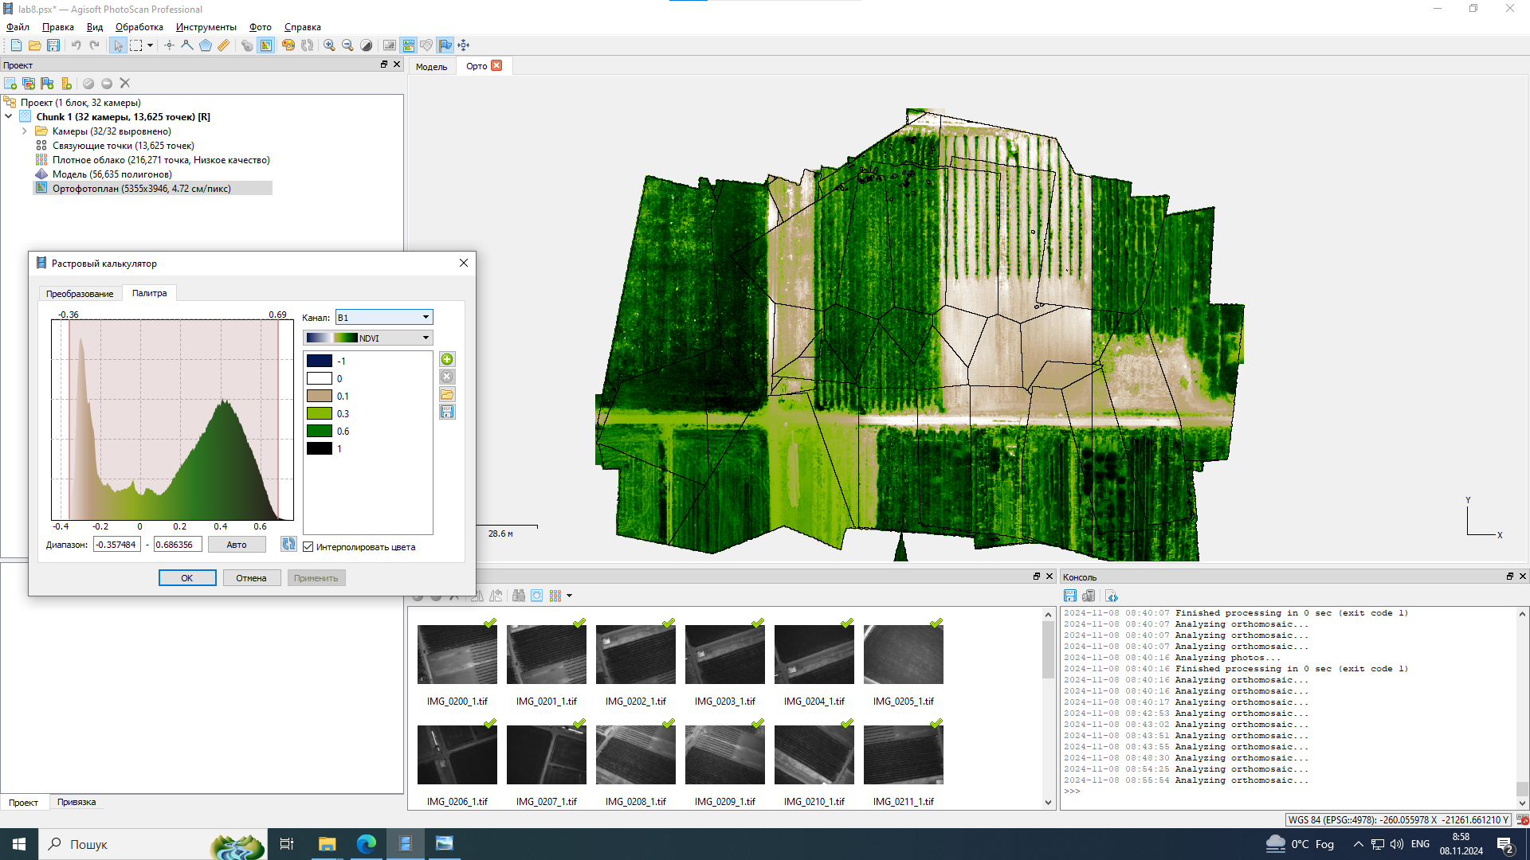
Task: Click the zoom in magnifier icon
Action: point(329,45)
